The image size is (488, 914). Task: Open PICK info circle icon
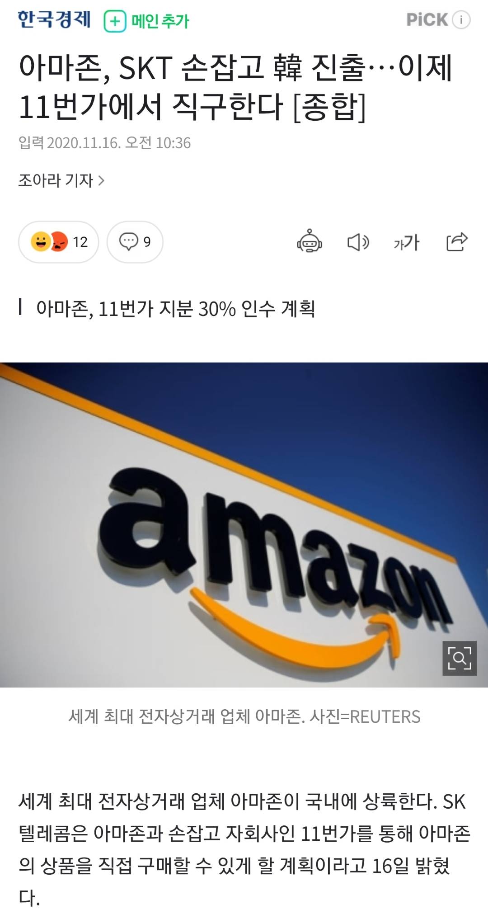click(461, 20)
